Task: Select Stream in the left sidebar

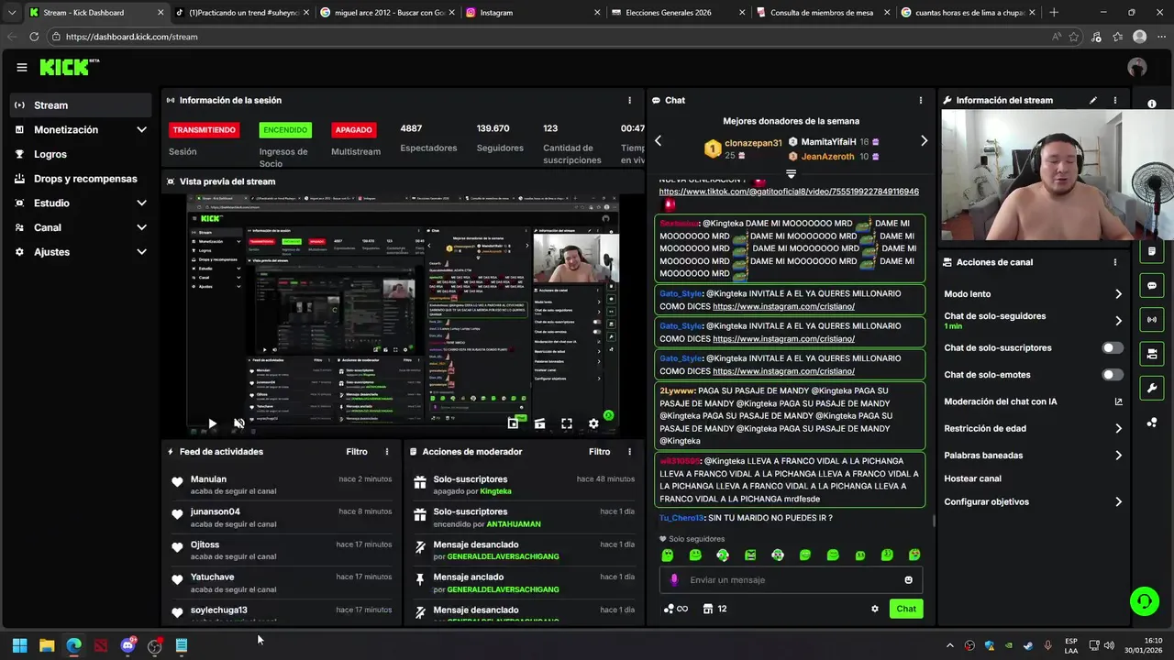Action: pyautogui.click(x=81, y=105)
